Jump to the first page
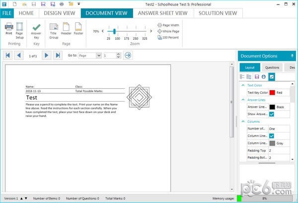The width and height of the screenshot is (298, 203). [x=8, y=55]
